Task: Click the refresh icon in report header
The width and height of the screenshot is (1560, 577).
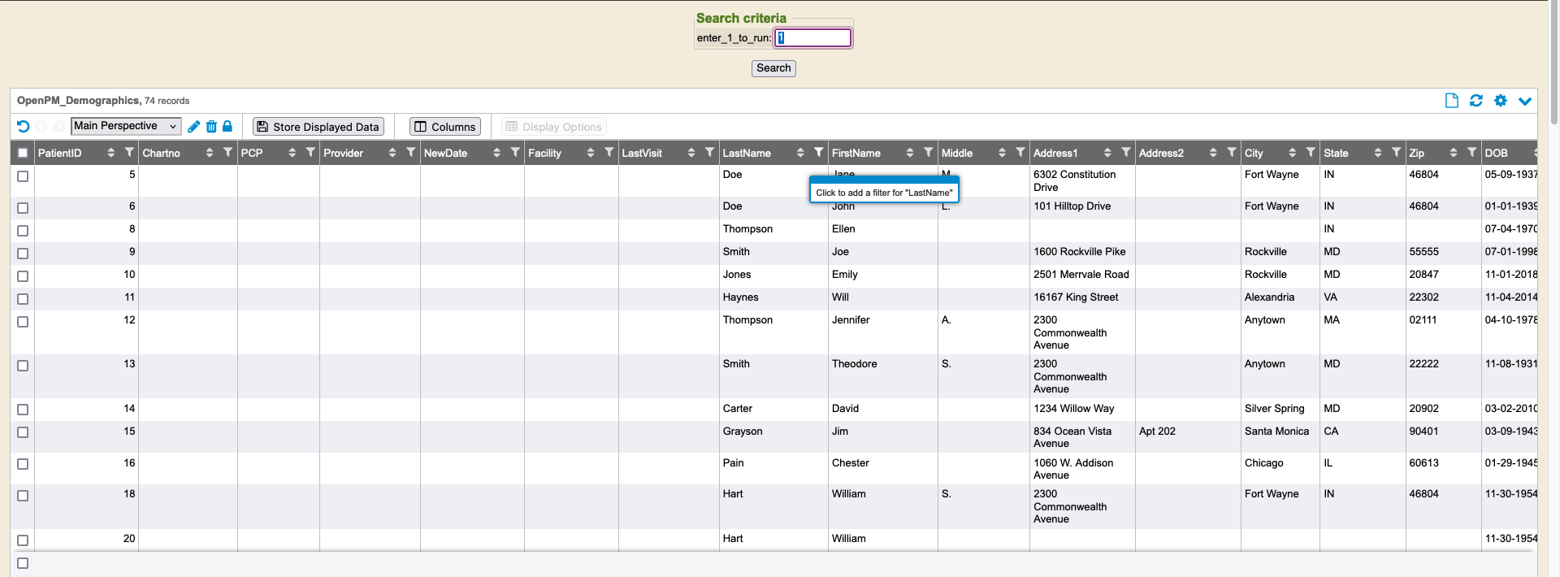Action: pos(1476,101)
